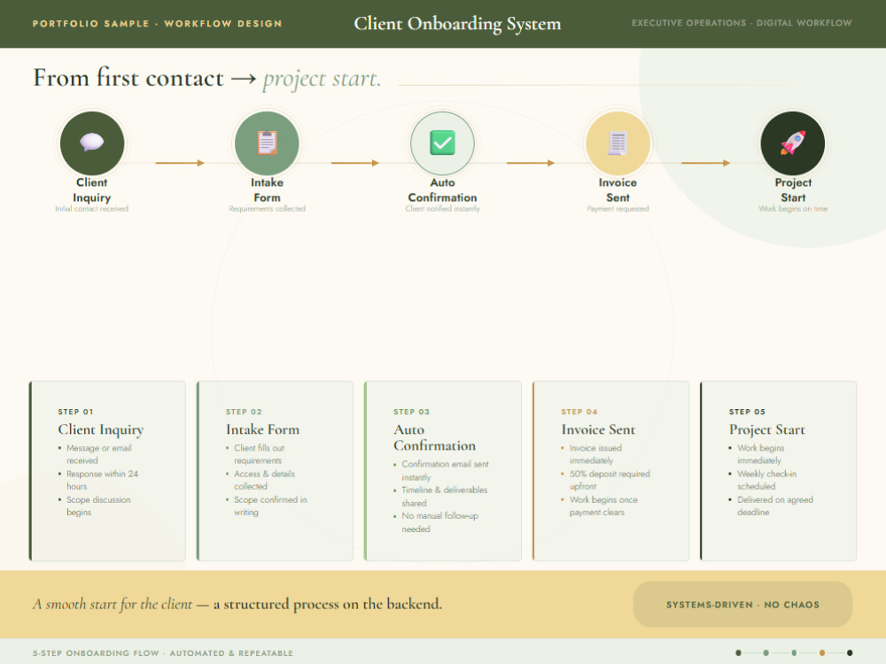
Task: Click 'Initial contact received' caption
Action: (x=91, y=209)
